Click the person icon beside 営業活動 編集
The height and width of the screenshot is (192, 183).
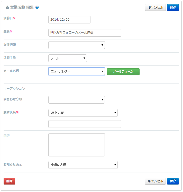[7, 7]
